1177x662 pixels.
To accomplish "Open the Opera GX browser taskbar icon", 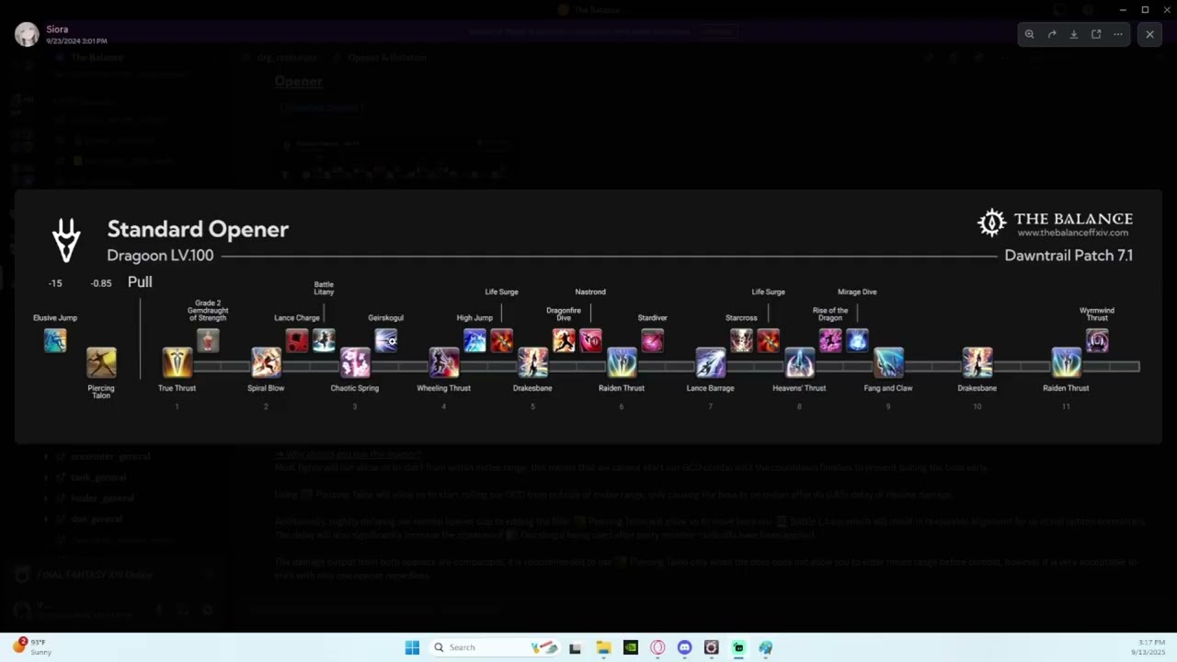I will [657, 647].
